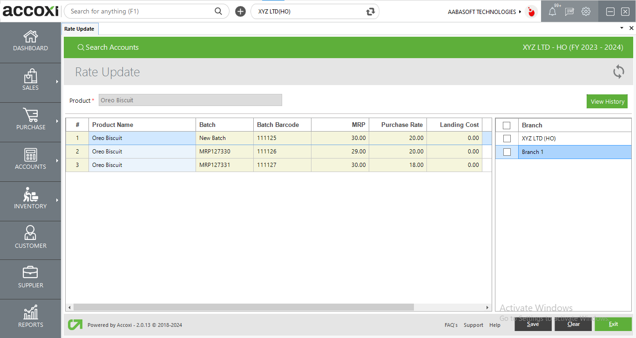Image resolution: width=636 pixels, height=338 pixels.
Task: Expand the Inventory submenu arrow
Action: [57, 200]
